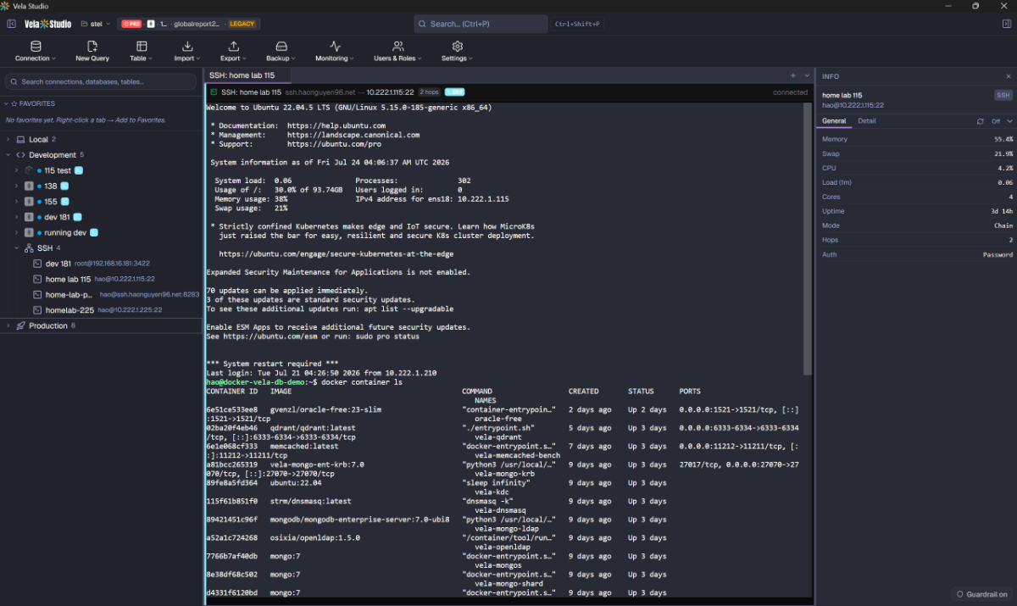Switch to the General info tab

coord(834,121)
